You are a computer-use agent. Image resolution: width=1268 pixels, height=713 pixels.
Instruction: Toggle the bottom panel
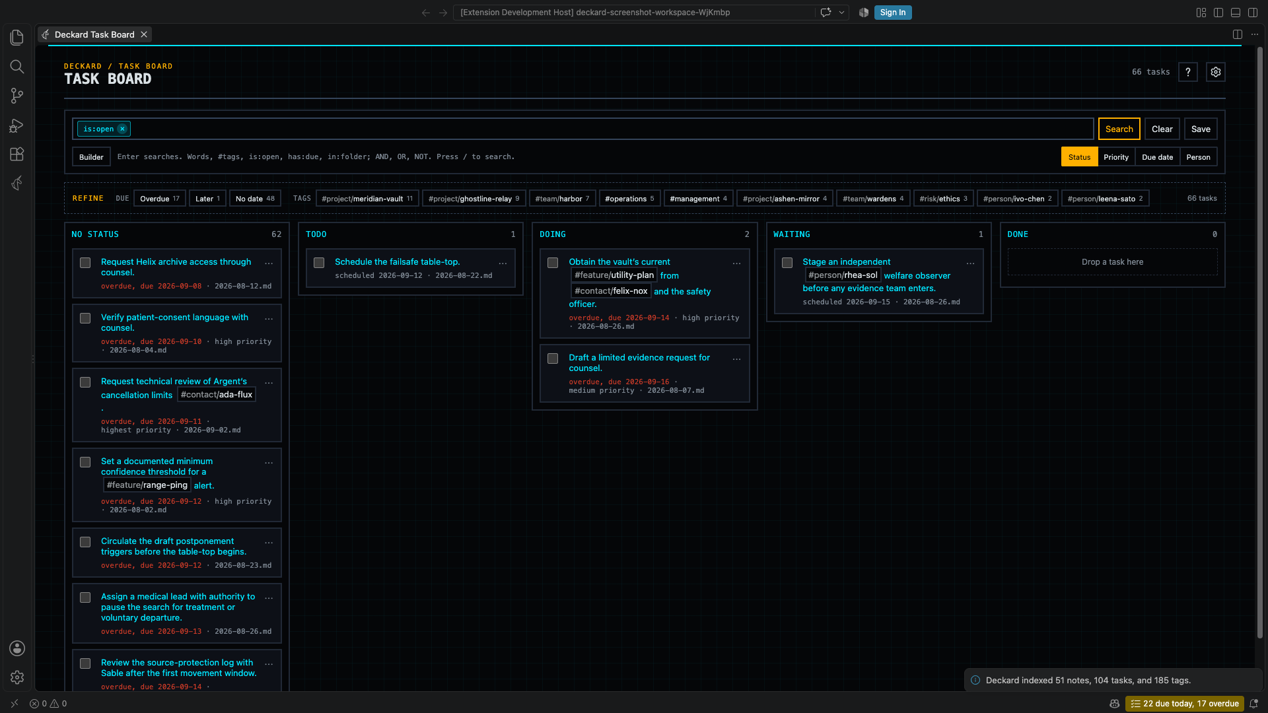pyautogui.click(x=1236, y=13)
